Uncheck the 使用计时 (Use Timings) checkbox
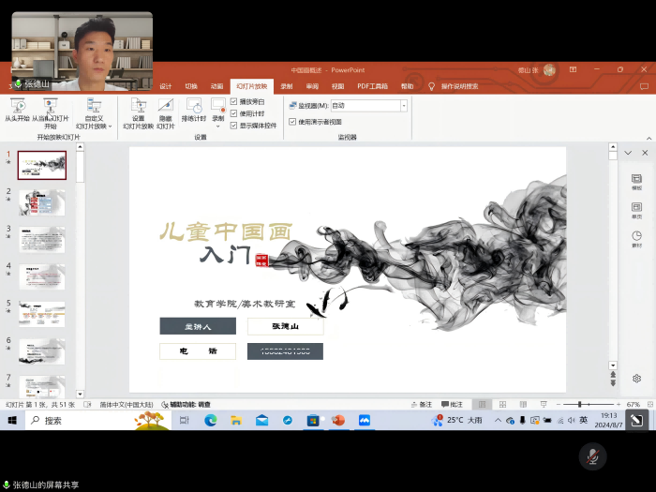The width and height of the screenshot is (656, 492). pyautogui.click(x=234, y=113)
